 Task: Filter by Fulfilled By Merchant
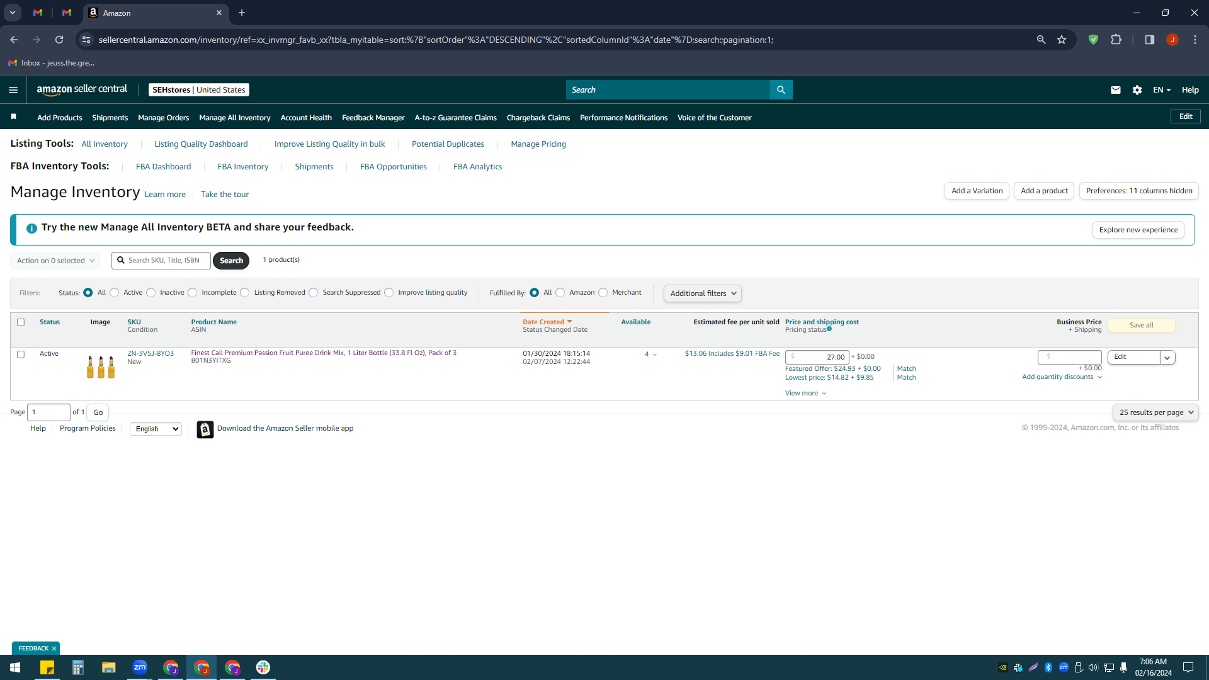pyautogui.click(x=603, y=293)
